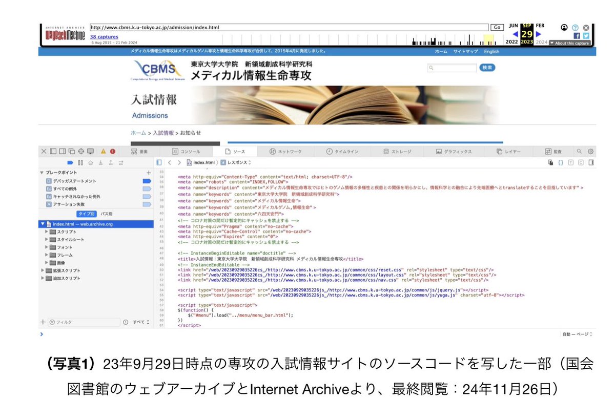The width and height of the screenshot is (615, 399).
Task: Click the Wayback Machine URL field
Action: (x=289, y=27)
